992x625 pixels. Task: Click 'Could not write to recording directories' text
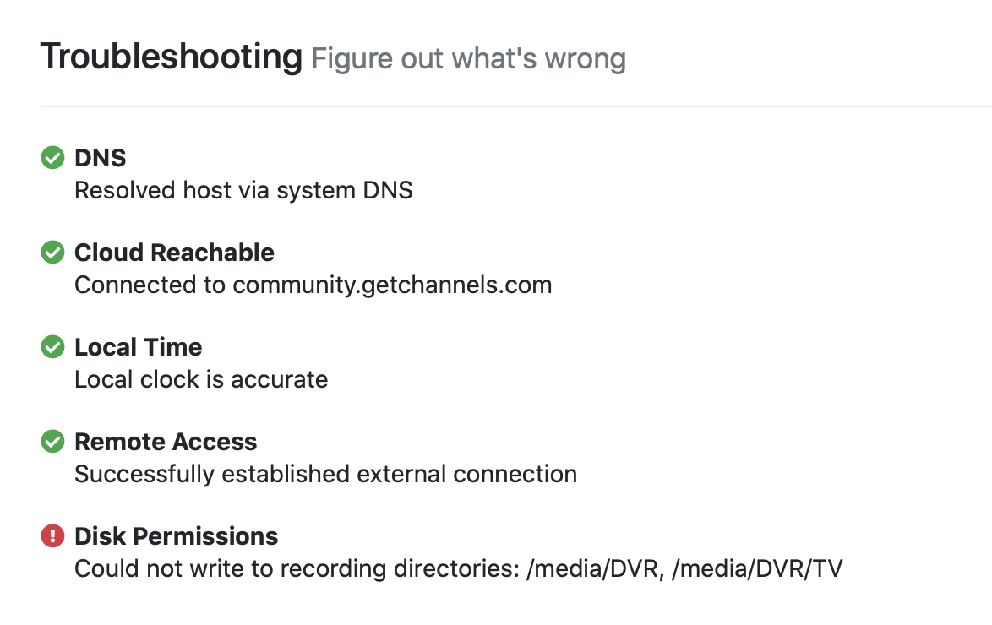[296, 568]
